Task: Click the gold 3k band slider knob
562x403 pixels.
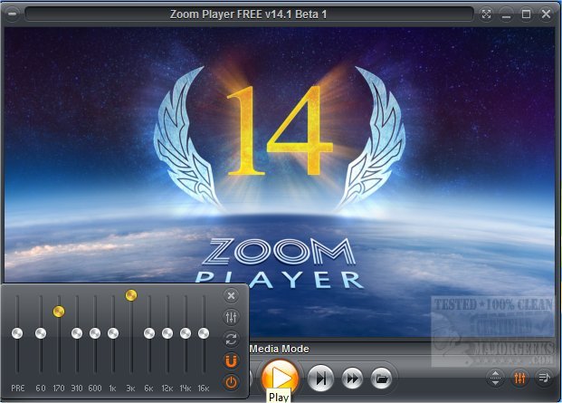Action: [x=131, y=294]
